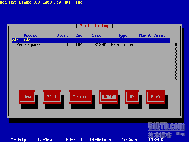Select the Free space row under /dev/sda
The image size is (189, 142).
91,45
